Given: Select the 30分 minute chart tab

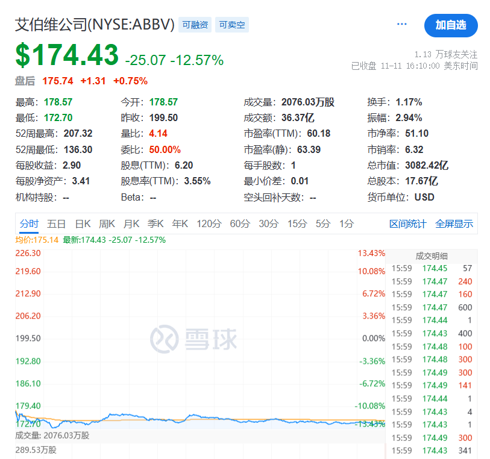Looking at the screenshot, I should tap(269, 224).
